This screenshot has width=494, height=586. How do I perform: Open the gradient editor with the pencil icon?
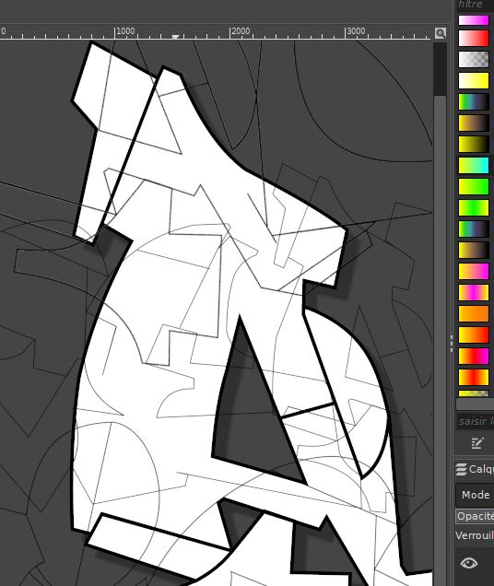pyautogui.click(x=477, y=443)
